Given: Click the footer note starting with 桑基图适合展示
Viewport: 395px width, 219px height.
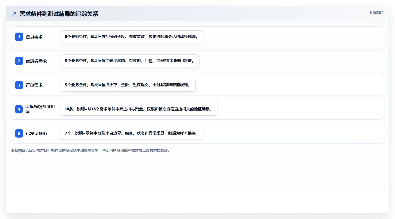Looking at the screenshot, I should pyautogui.click(x=90, y=150).
